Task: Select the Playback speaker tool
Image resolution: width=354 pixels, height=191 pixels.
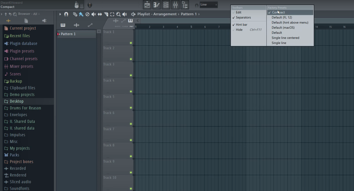Action: (x=125, y=14)
